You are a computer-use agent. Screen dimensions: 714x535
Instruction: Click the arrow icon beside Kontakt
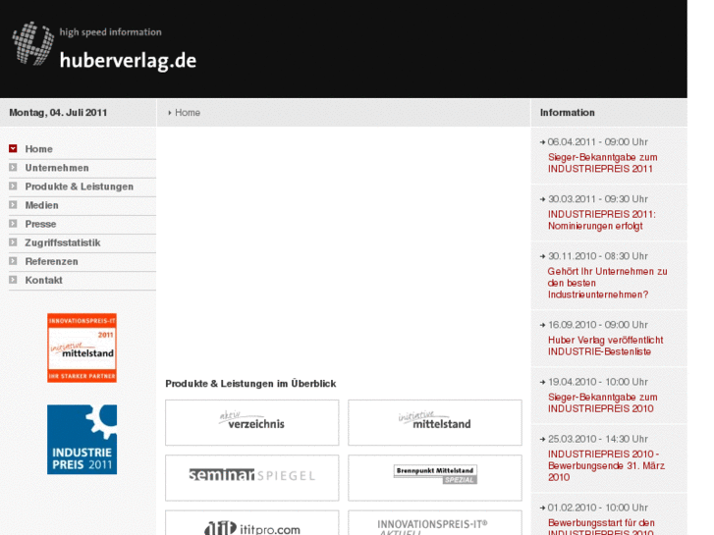[13, 279]
